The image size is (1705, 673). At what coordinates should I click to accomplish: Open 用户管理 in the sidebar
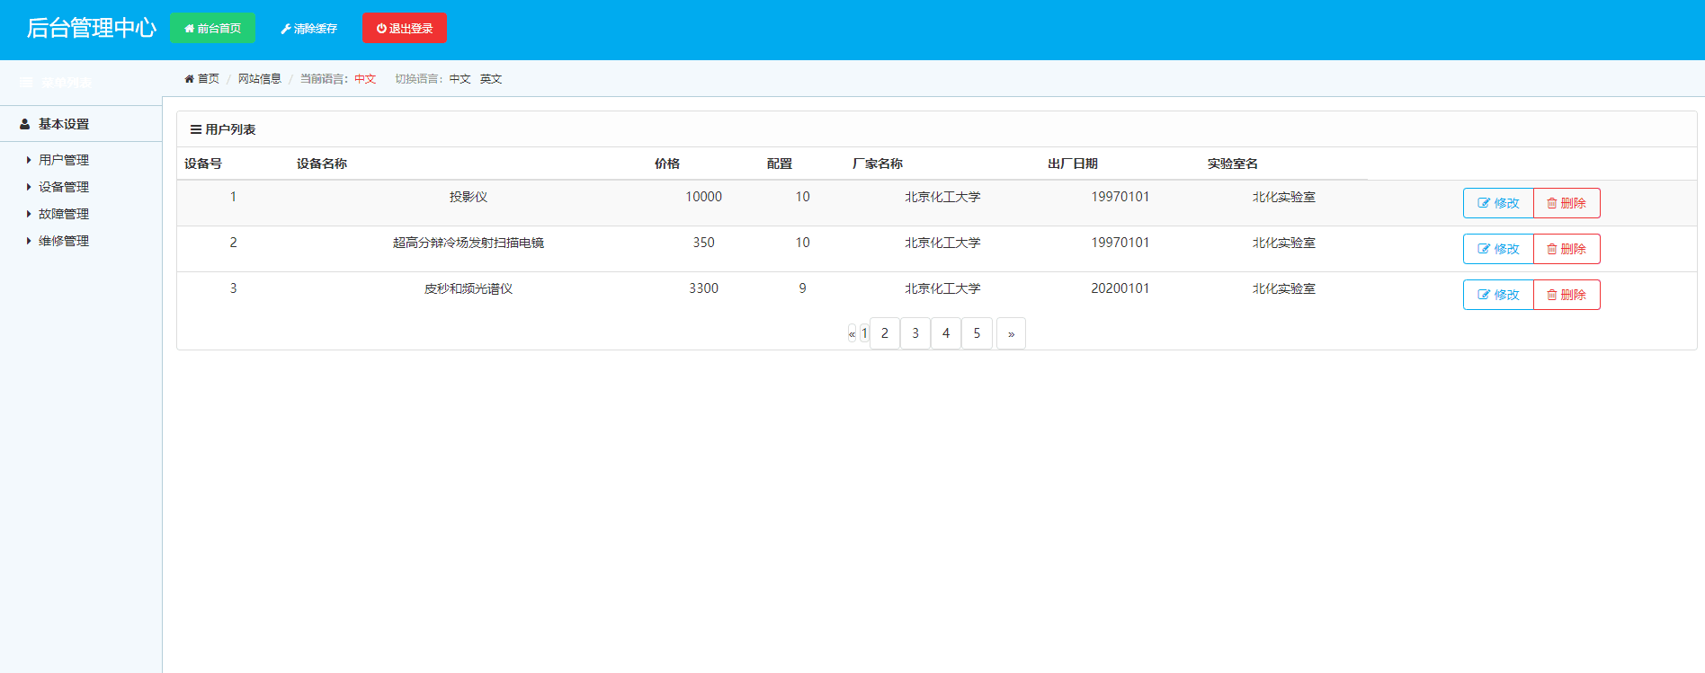pyautogui.click(x=64, y=160)
